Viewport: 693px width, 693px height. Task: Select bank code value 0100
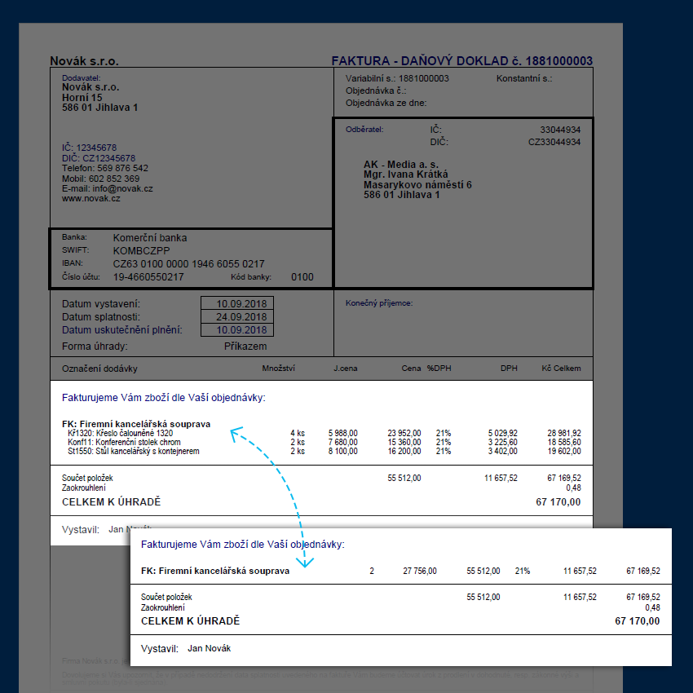tap(302, 277)
